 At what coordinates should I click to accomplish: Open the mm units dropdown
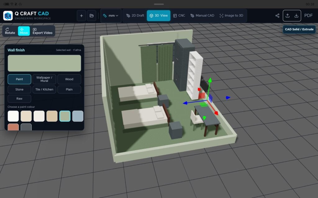click(111, 15)
